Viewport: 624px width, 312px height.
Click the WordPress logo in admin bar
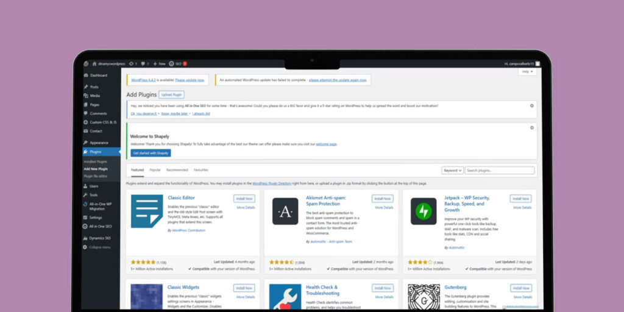[86, 63]
